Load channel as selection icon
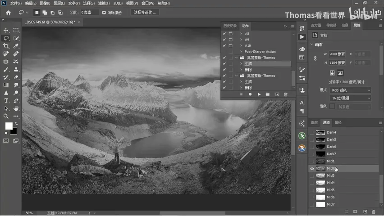 click(347, 211)
